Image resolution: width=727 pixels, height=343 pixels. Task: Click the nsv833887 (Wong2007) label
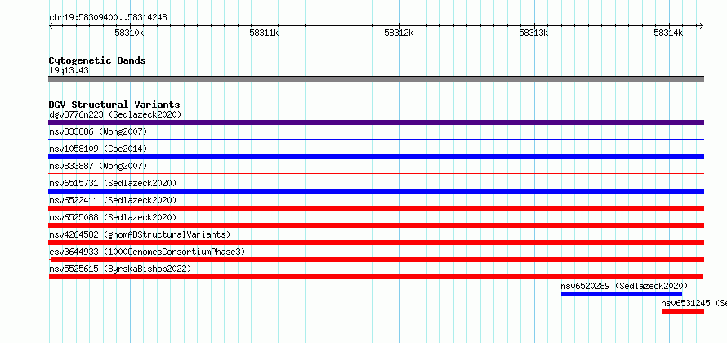tap(98, 166)
